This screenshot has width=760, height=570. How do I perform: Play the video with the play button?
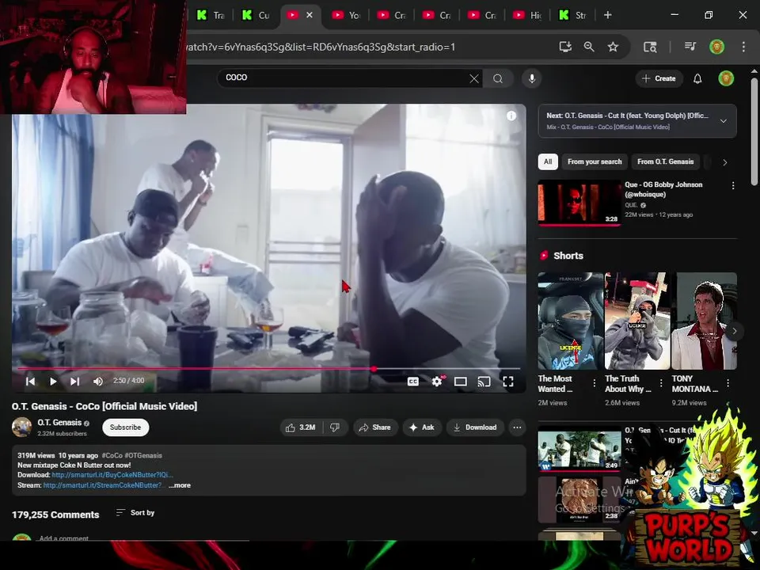[x=53, y=382]
